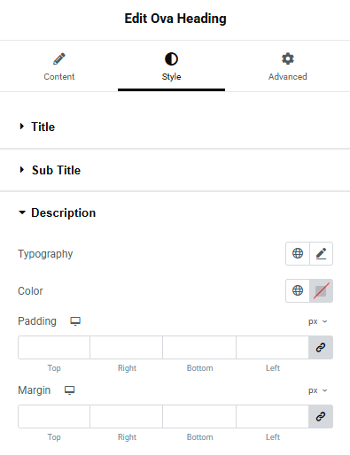This screenshot has height=455, width=350.
Task: Open the Padding px unit dropdown
Action: [x=318, y=321]
